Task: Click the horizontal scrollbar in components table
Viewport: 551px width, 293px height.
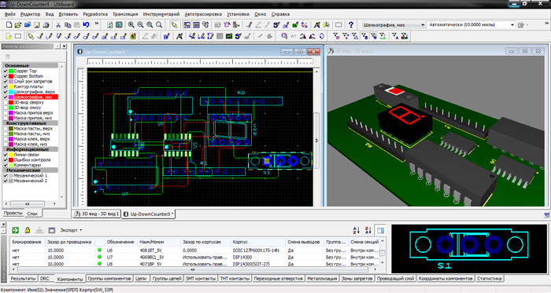Action: pos(193,269)
